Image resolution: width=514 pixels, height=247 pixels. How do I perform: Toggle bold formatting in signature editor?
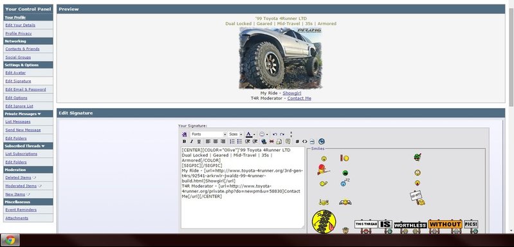coord(184,142)
